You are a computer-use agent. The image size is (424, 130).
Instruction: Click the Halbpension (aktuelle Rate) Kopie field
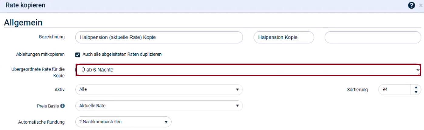tap(159, 37)
